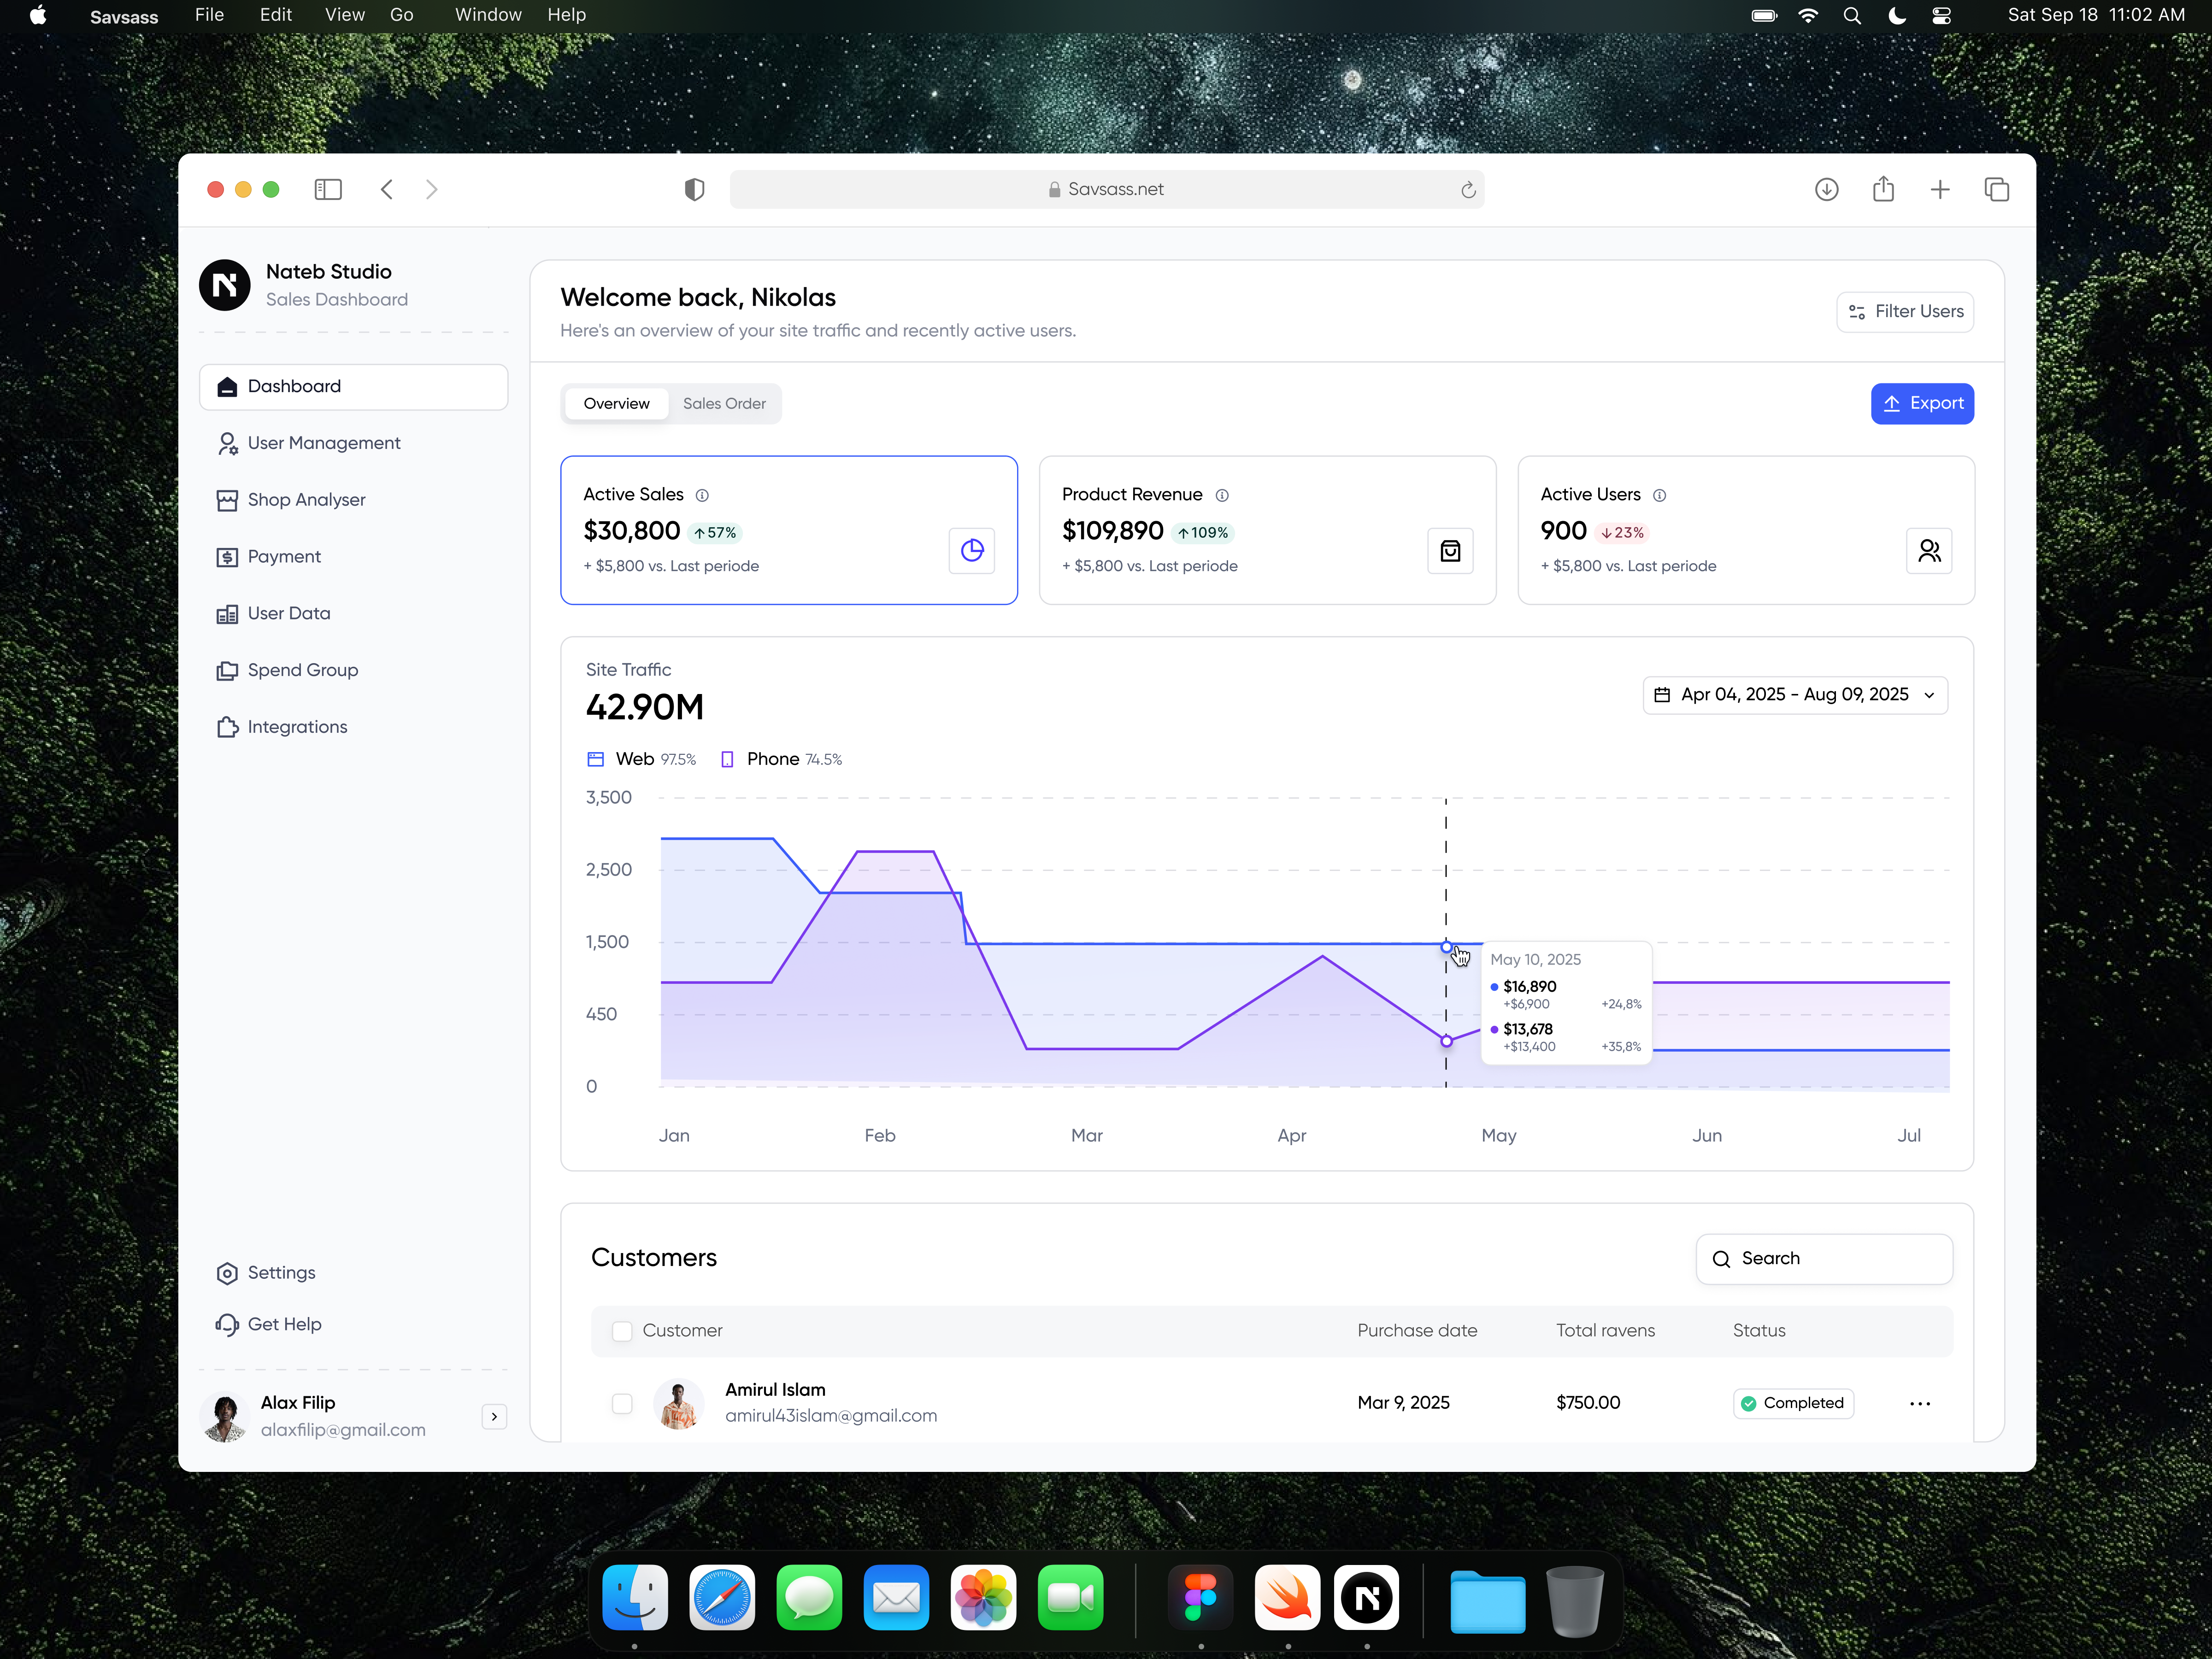This screenshot has width=2212, height=1659.
Task: Click the blue Export button
Action: click(x=1921, y=404)
